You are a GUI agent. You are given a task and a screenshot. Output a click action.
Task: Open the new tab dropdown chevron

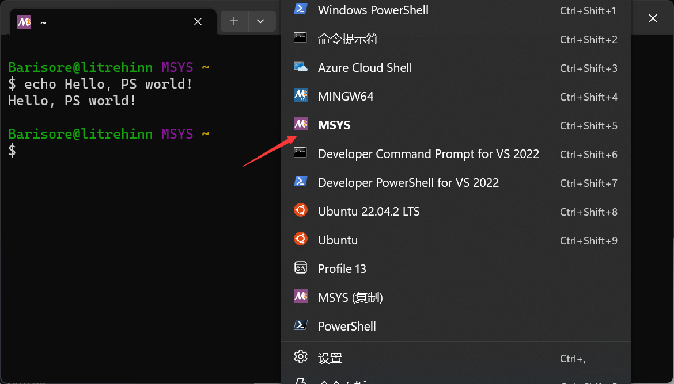pos(261,21)
